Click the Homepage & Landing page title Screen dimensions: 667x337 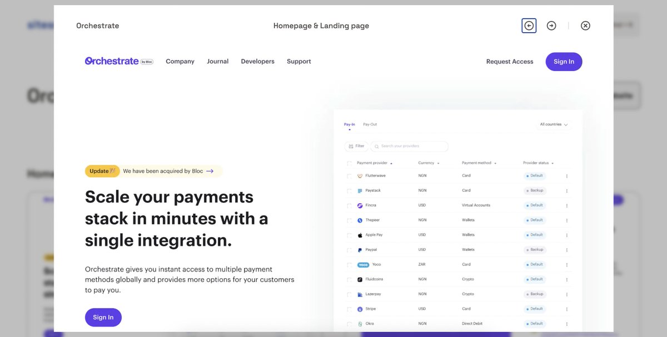tap(321, 26)
